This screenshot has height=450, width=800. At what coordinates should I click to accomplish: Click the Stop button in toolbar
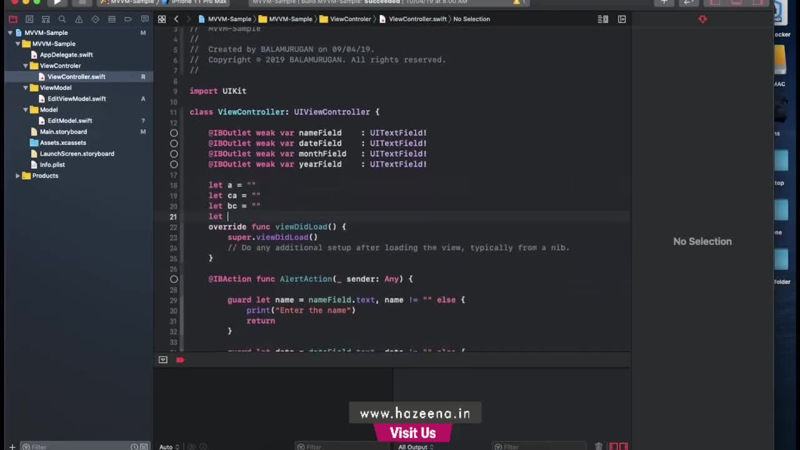82,2
